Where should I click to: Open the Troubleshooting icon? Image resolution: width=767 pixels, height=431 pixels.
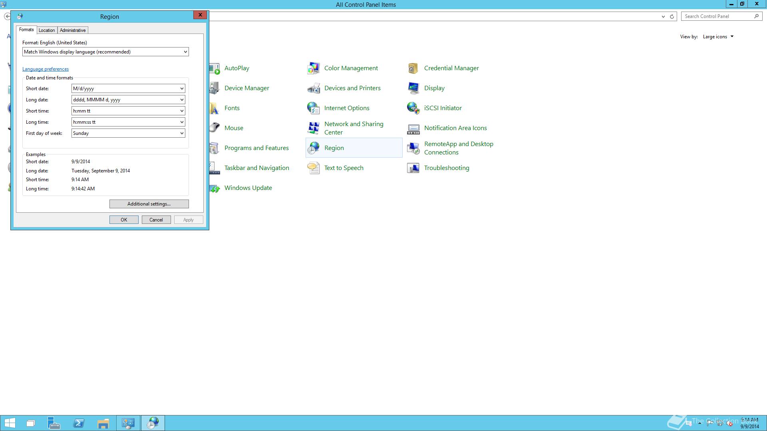413,168
